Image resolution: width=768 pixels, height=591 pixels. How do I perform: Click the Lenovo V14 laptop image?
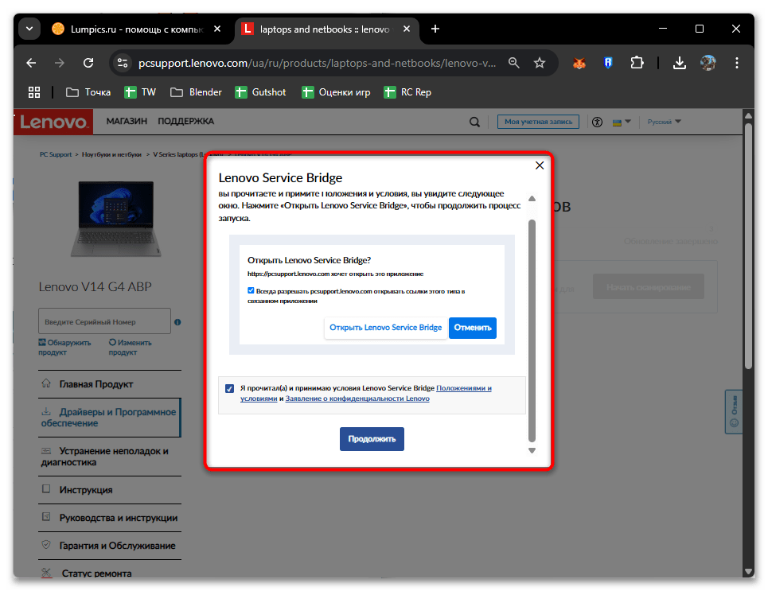[x=116, y=219]
